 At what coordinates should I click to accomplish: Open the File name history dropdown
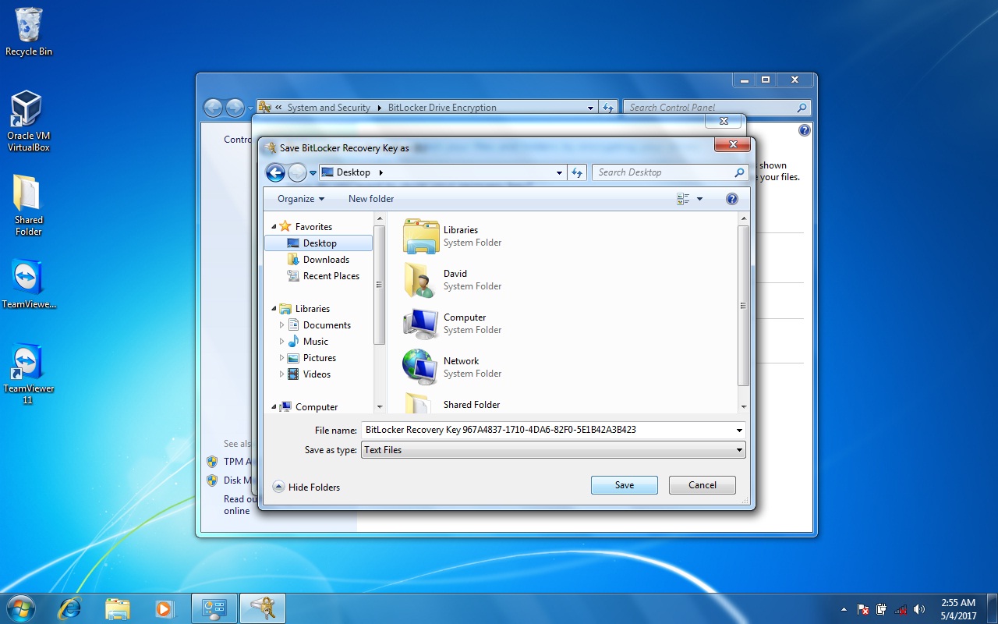(739, 430)
